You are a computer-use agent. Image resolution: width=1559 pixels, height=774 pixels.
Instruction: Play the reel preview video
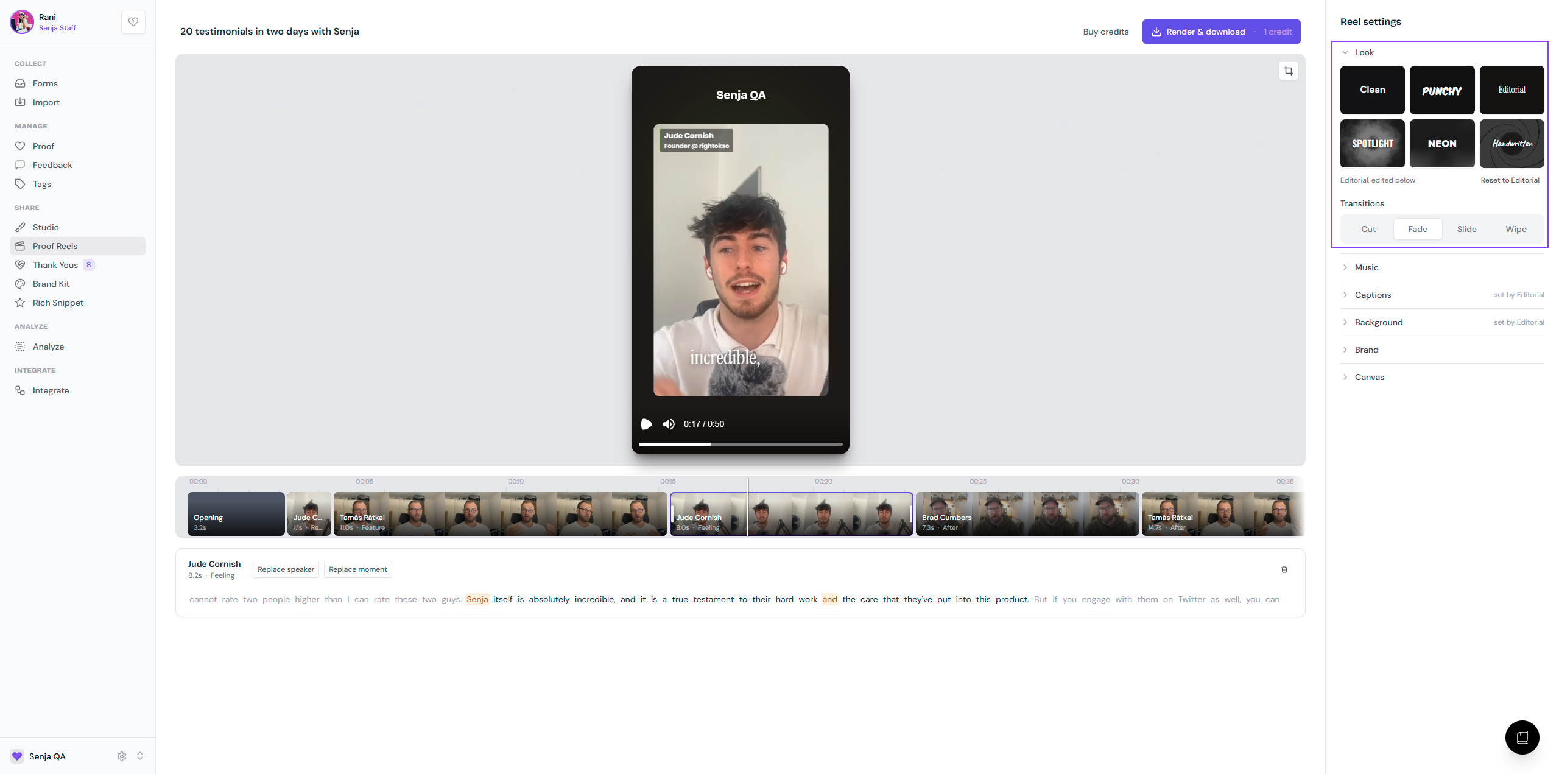coord(646,424)
